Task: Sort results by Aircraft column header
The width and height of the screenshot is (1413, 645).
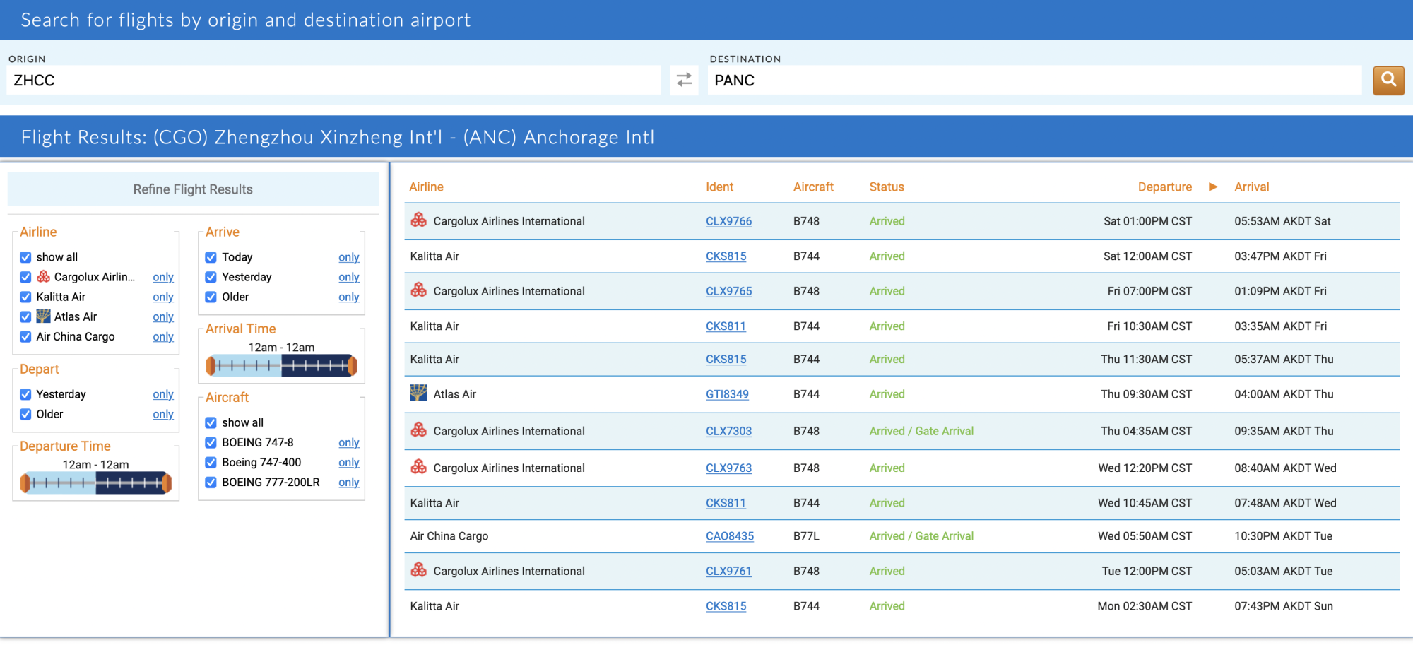Action: click(x=812, y=187)
